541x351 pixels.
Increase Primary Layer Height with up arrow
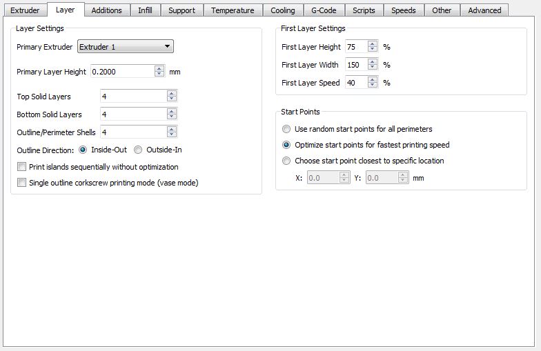[159, 69]
